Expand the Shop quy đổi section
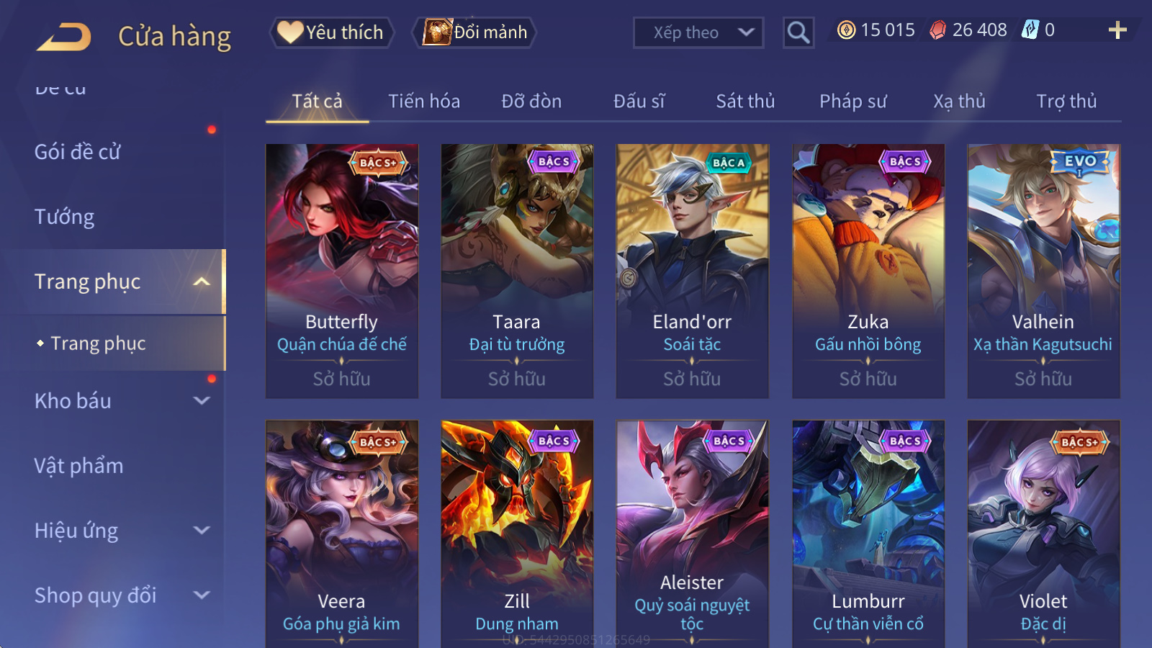Screen dimensions: 1152x648 [x=202, y=595]
